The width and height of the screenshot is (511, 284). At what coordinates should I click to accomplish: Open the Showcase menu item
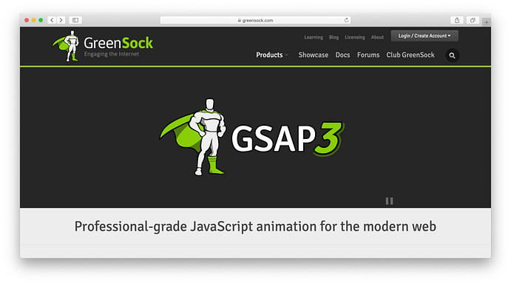[314, 55]
